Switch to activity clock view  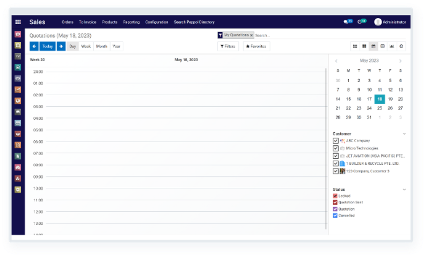(x=401, y=46)
